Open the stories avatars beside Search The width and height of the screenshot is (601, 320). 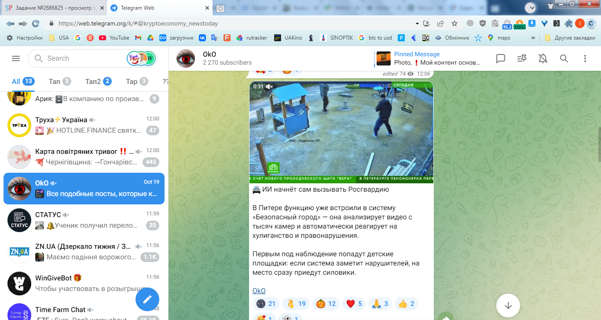tap(142, 58)
